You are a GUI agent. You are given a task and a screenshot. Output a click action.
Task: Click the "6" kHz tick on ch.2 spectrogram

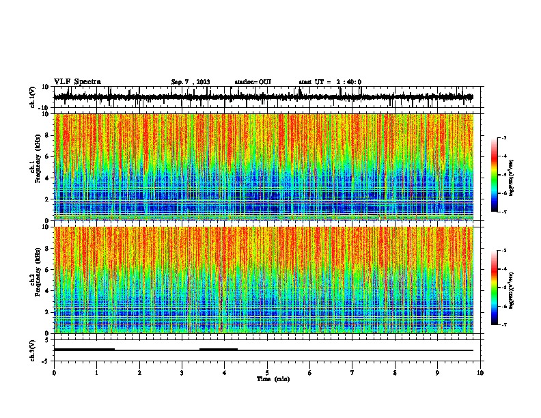pyautogui.click(x=47, y=270)
